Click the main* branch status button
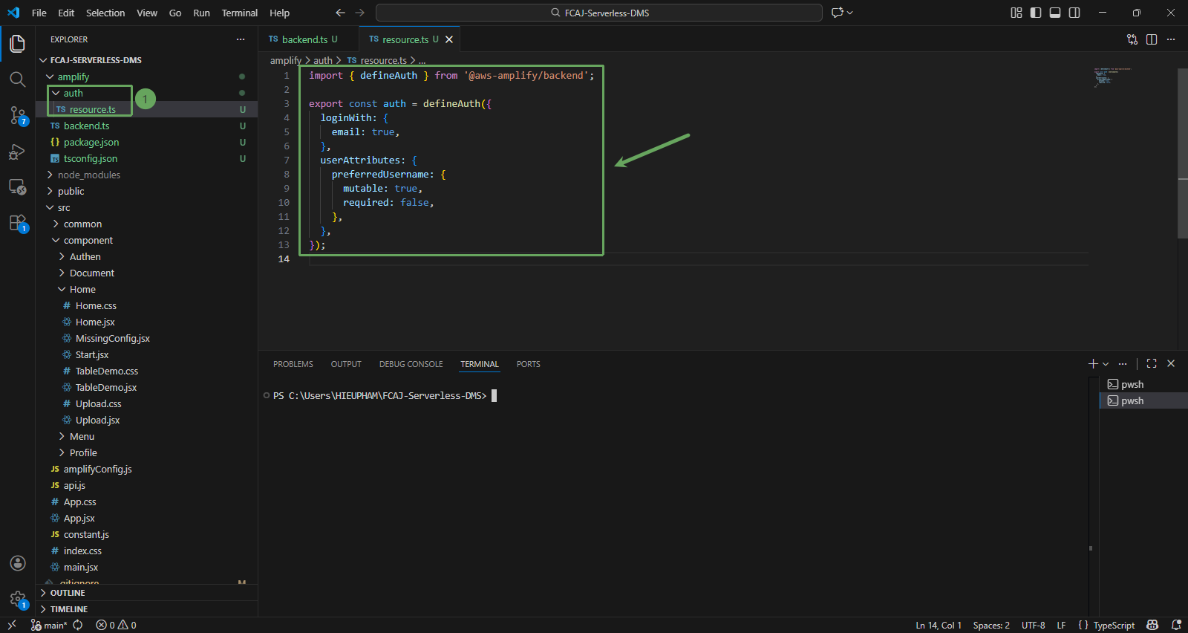Viewport: 1188px width, 633px height. (49, 625)
